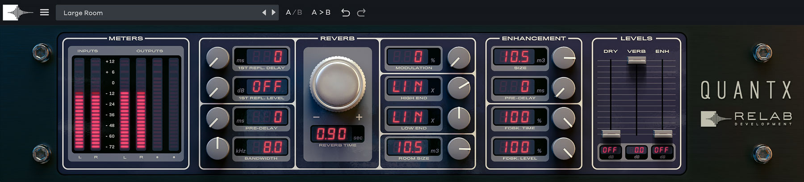Click the 1st Refl. Level OFF display
The height and width of the screenshot is (182, 804).
[x=261, y=87]
